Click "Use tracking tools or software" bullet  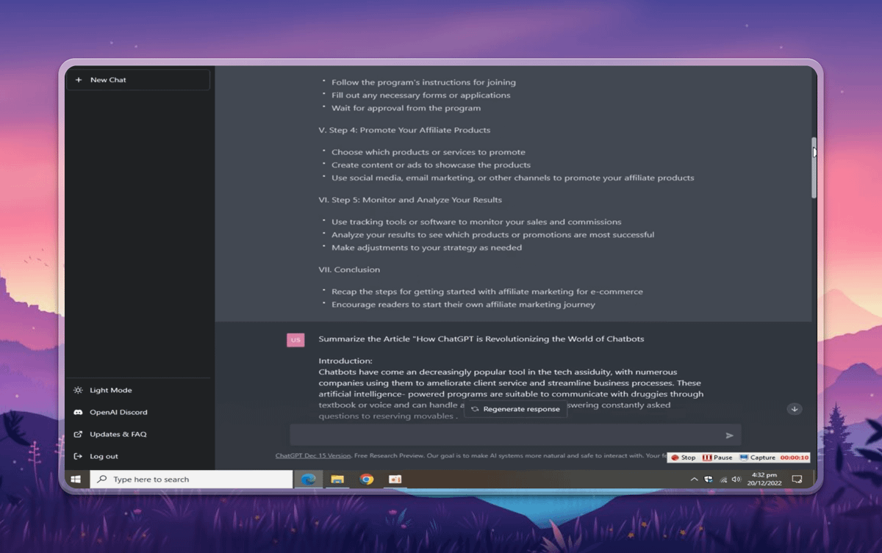(476, 222)
